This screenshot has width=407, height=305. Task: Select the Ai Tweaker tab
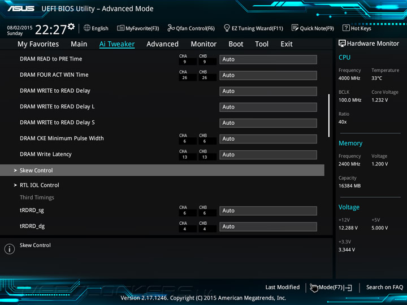click(x=117, y=44)
